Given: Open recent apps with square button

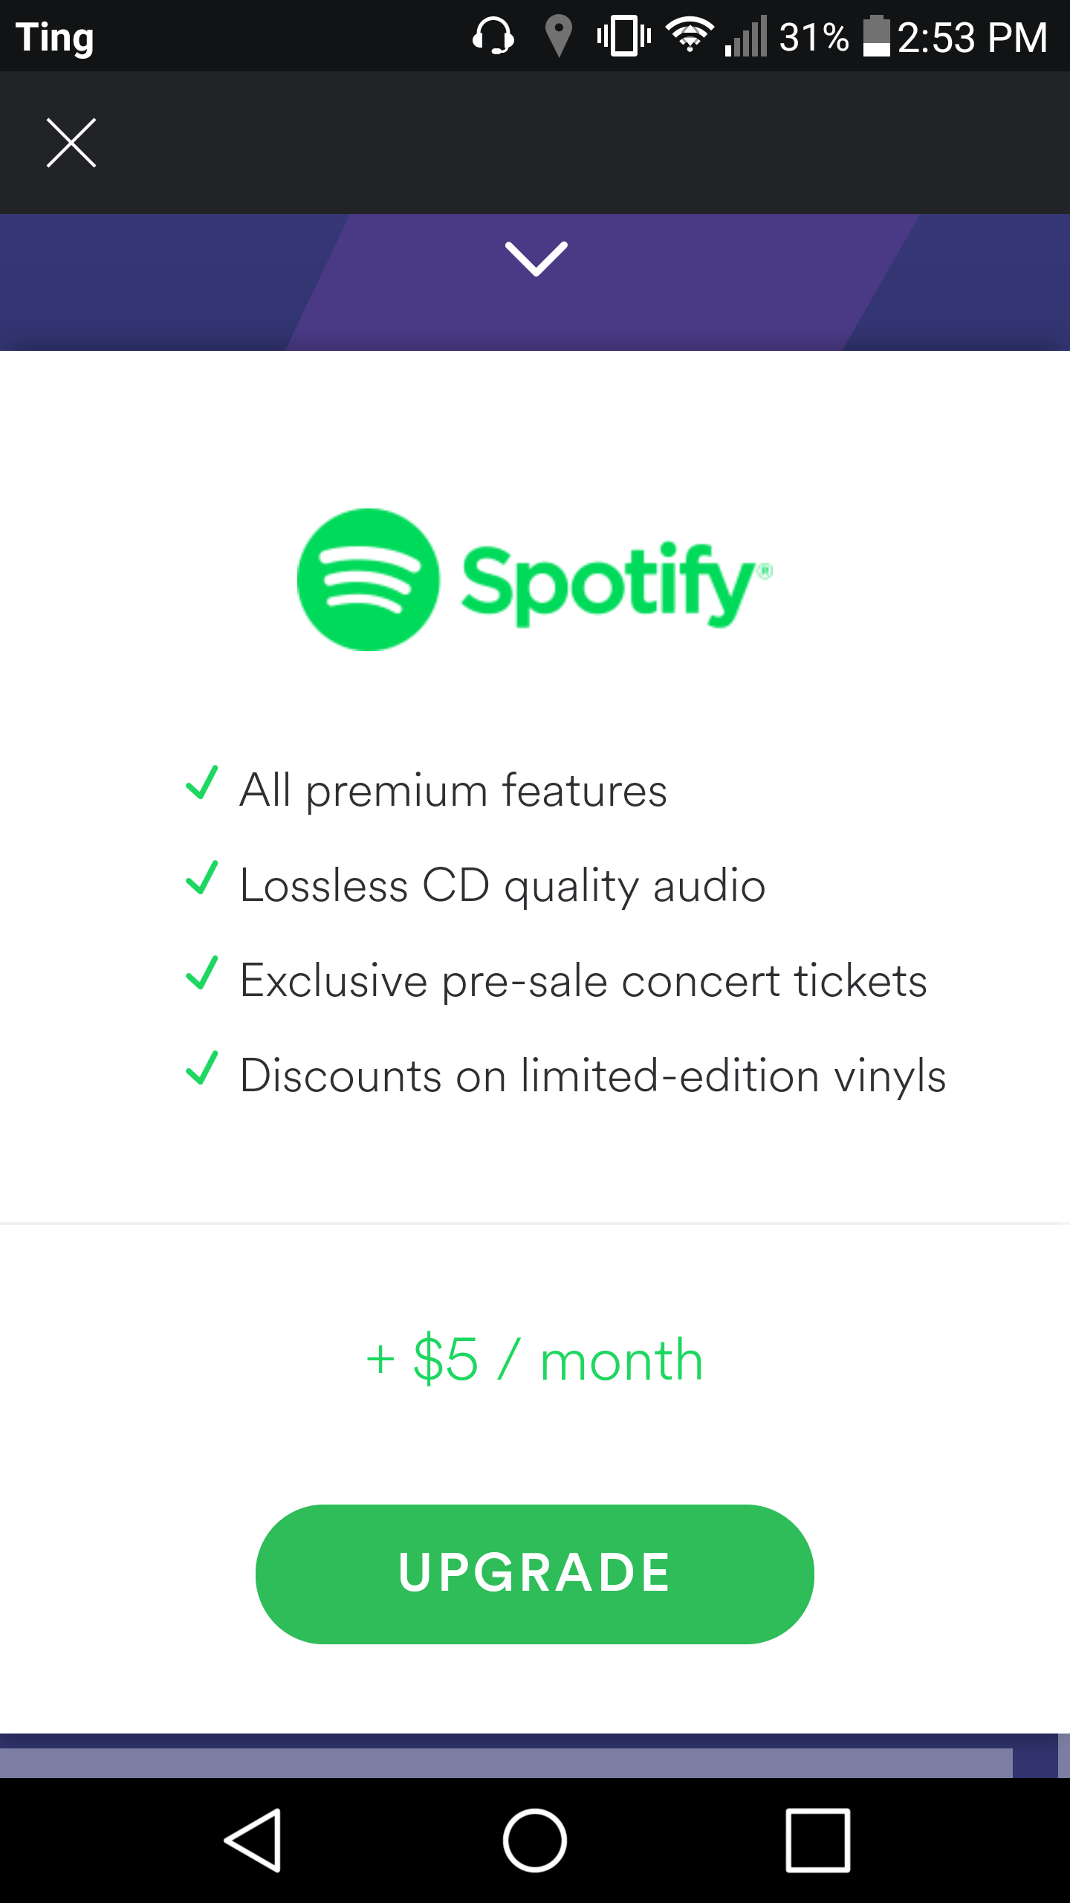Looking at the screenshot, I should (x=817, y=1841).
